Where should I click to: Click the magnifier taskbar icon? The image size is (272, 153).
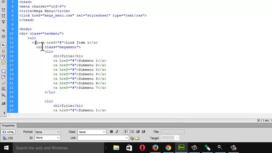point(220,148)
